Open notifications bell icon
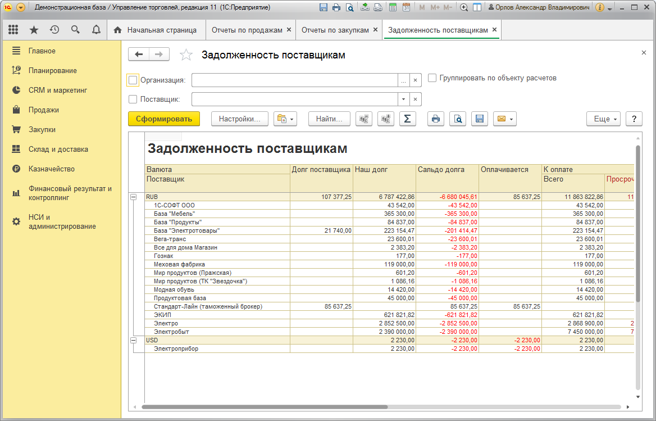 (x=96, y=30)
